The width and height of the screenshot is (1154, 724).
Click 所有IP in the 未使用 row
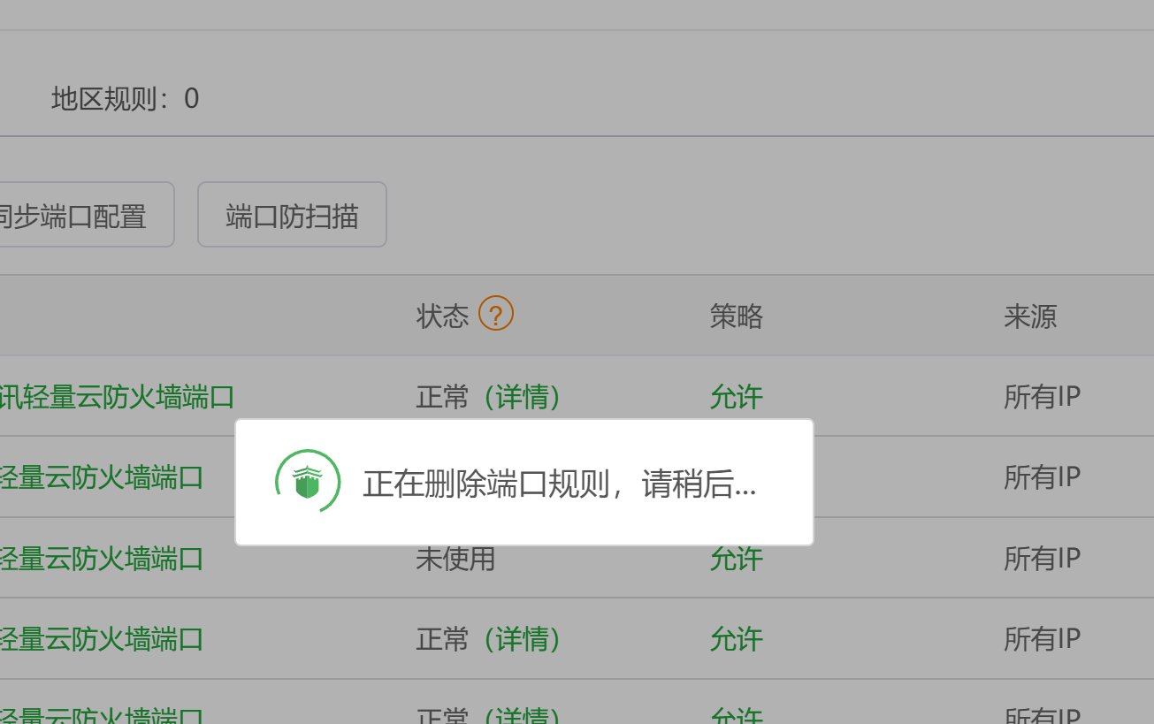coord(1042,559)
